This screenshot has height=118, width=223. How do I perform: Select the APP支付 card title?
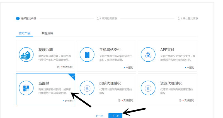(x=167, y=50)
